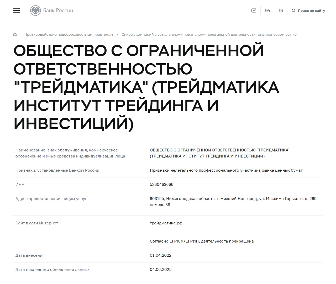This screenshot has width=336, height=284.
Task: Click the label 'Адрес предоставления лицом услуг'
Action: [52, 199]
